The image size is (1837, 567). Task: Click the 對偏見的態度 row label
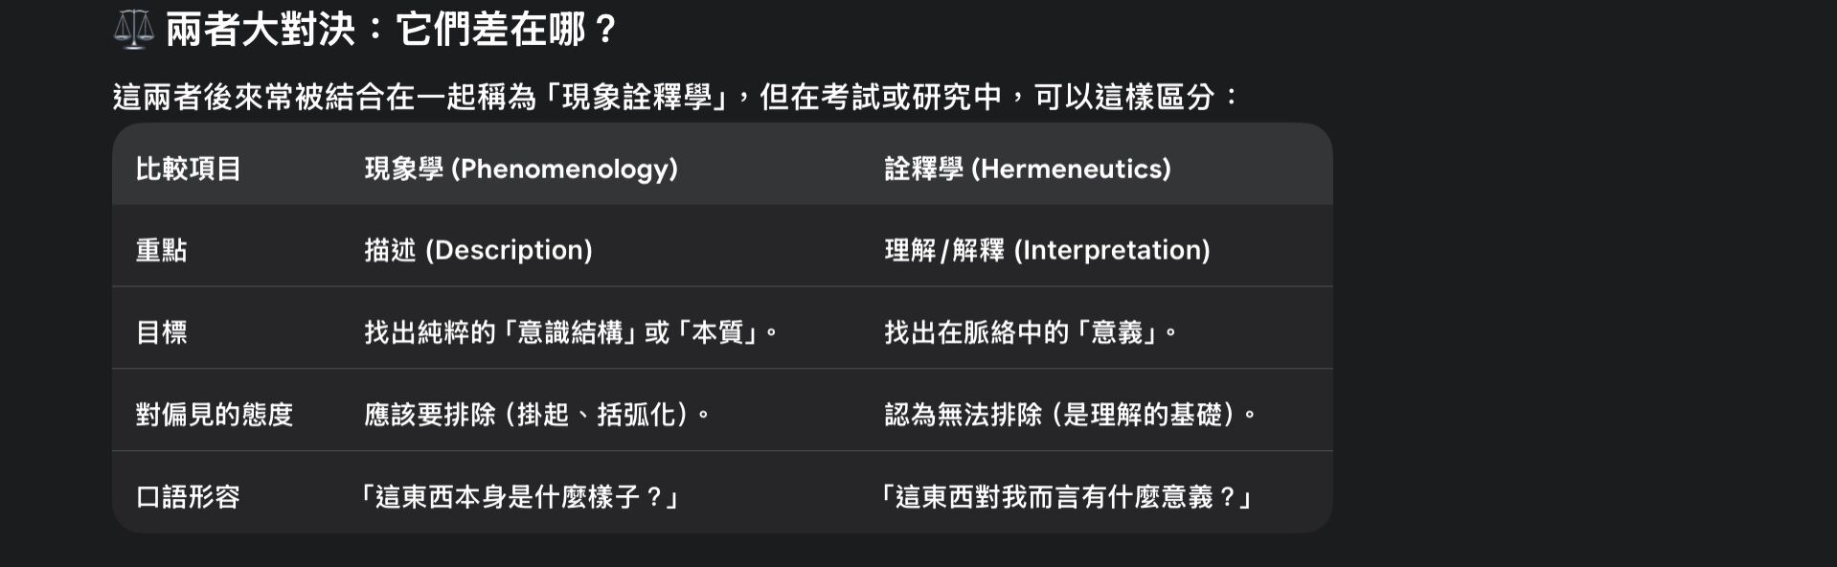click(214, 415)
